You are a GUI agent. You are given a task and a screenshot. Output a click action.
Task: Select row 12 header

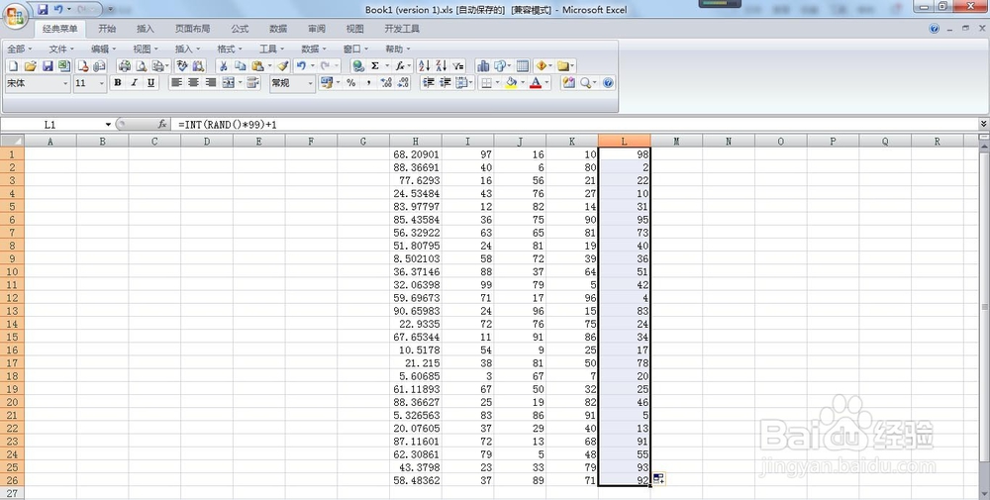click(12, 297)
